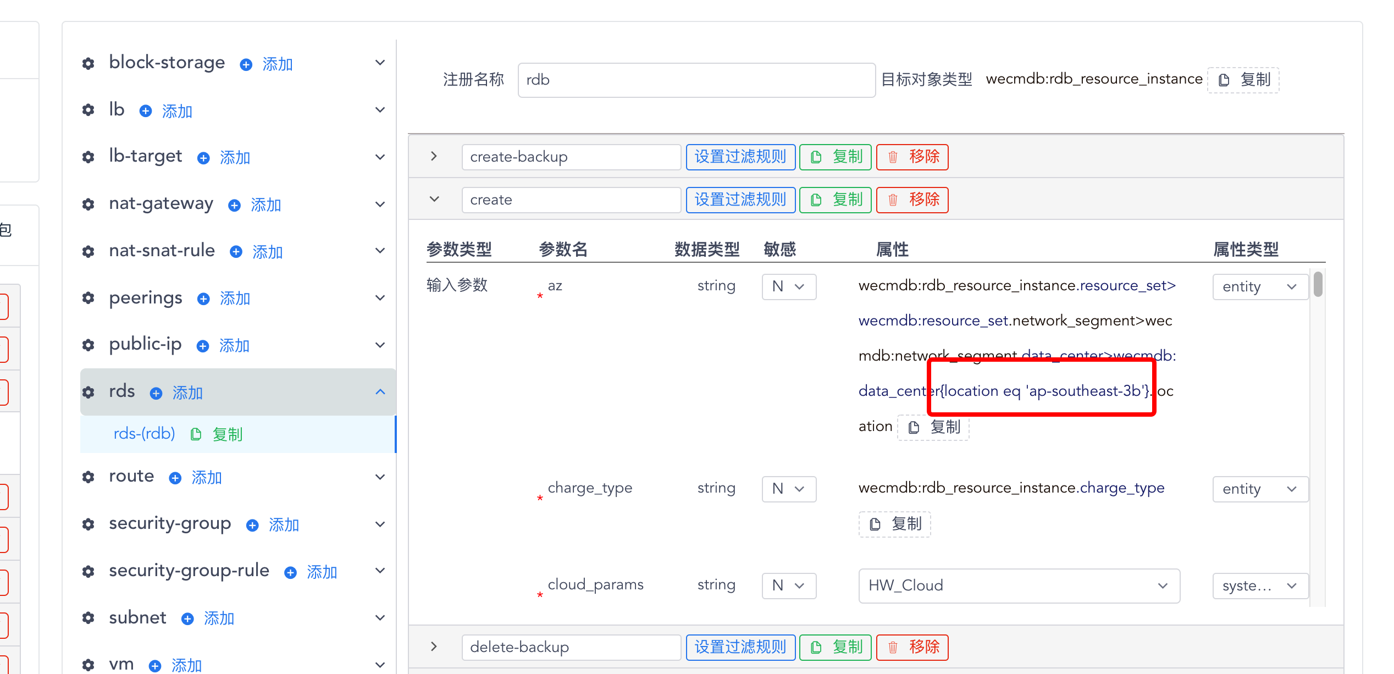Click the plus icon next to nat-gateway
The height and width of the screenshot is (674, 1394).
click(x=234, y=205)
